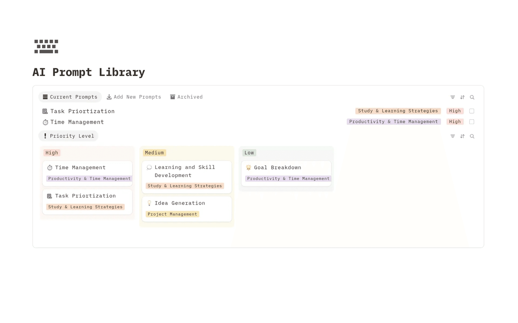The width and height of the screenshot is (518, 323).
Task: Open the Goal Breakdown card
Action: pyautogui.click(x=286, y=173)
